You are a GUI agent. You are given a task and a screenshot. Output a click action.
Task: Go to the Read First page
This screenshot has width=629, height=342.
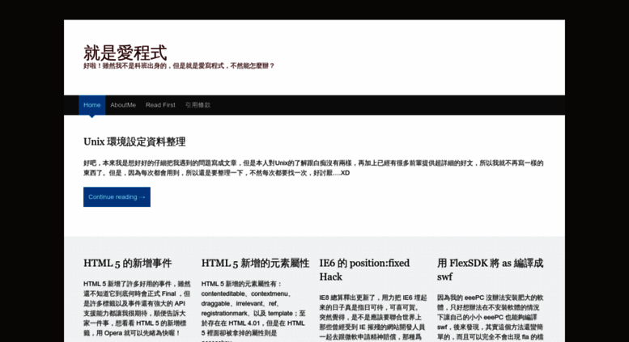(160, 105)
